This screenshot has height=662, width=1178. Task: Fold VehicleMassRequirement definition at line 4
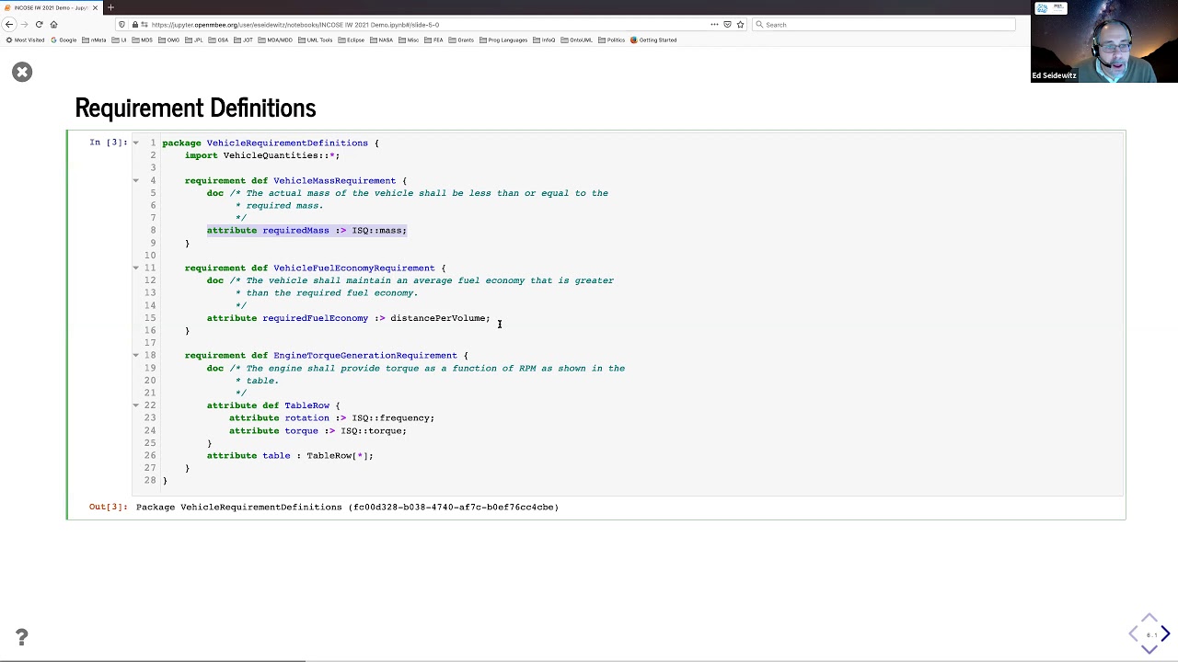[135, 180]
